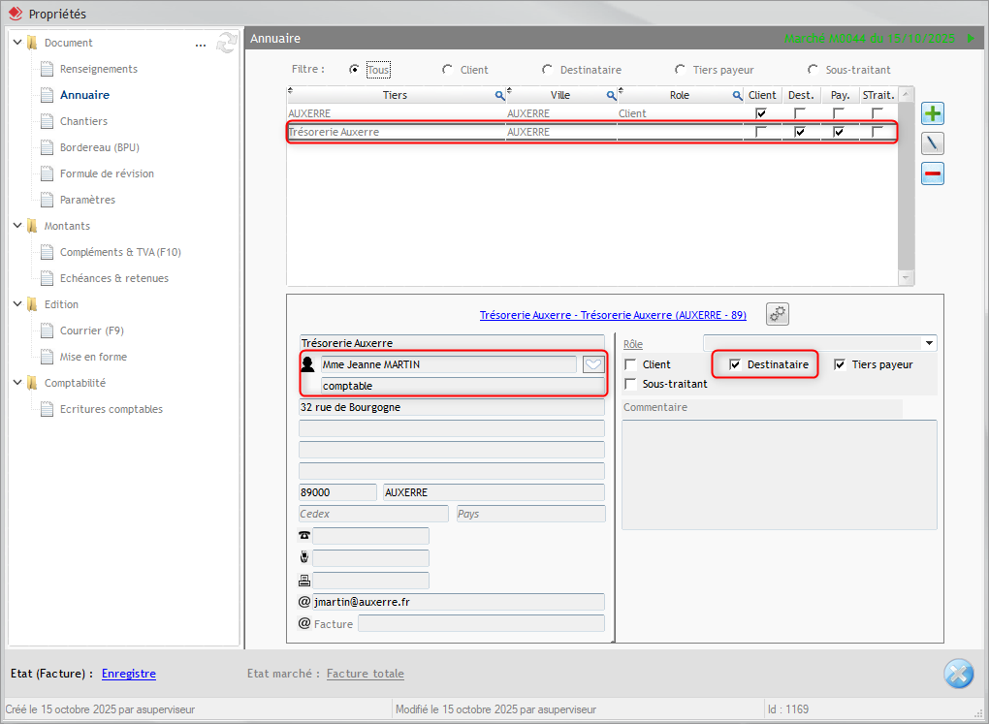
Task: Toggle the Destinataire checkbox in details panel
Action: tap(735, 364)
